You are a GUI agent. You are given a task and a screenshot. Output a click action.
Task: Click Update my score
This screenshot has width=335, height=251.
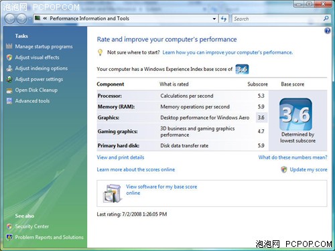(308, 169)
